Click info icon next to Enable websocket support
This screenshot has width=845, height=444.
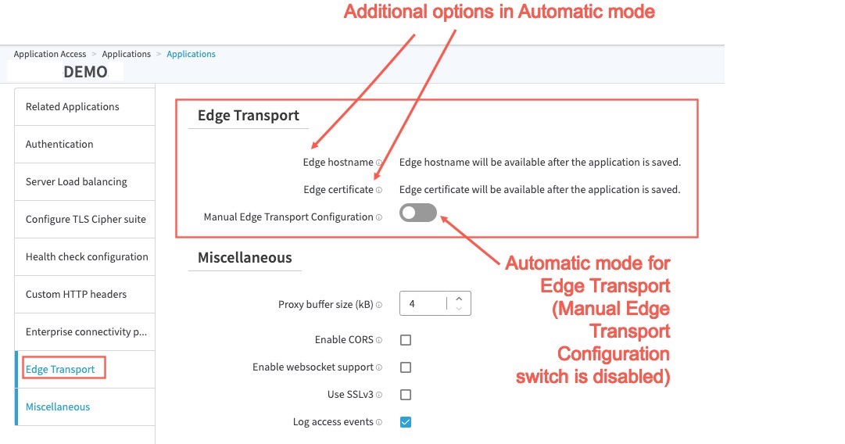pos(379,367)
